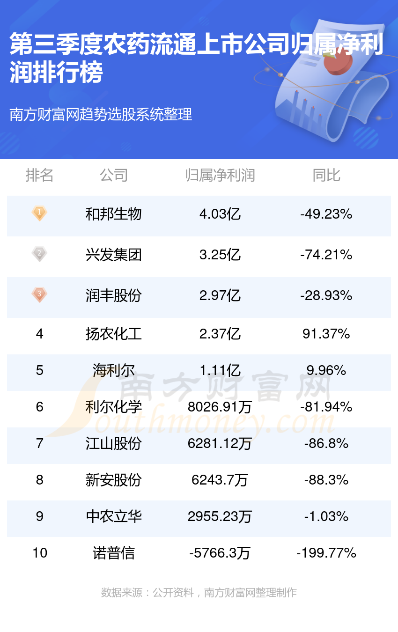This screenshot has height=632, width=398.
Task: Open the 兴发集团 company name
Action: click(x=114, y=255)
